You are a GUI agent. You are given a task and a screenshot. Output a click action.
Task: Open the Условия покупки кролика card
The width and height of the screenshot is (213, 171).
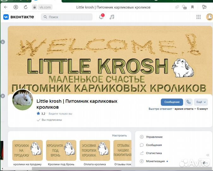click(x=95, y=150)
